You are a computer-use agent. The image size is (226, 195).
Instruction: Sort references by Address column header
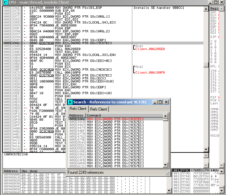pyautogui.click(x=76, y=115)
